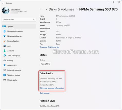
Task: Open Shawn Brink's profile avatar
Action: pos(6,11)
